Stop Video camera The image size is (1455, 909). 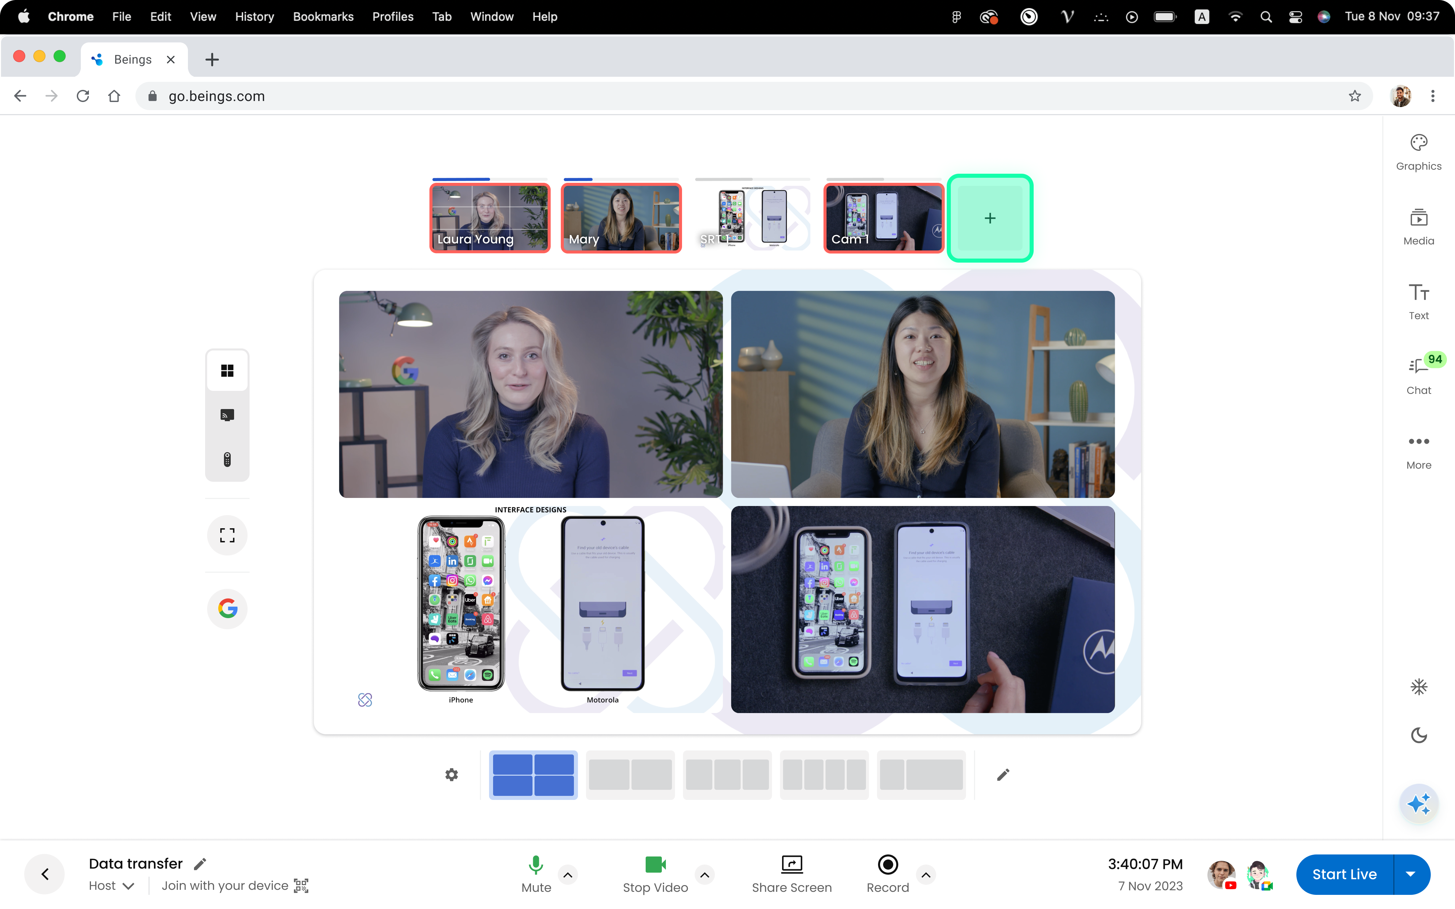tap(655, 874)
